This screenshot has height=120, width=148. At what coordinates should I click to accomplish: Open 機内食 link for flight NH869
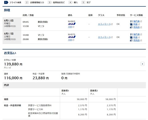[137, 21]
